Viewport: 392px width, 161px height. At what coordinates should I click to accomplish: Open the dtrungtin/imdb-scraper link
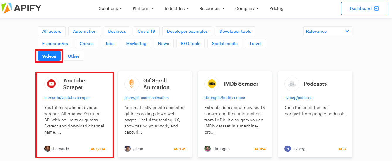coord(225,98)
